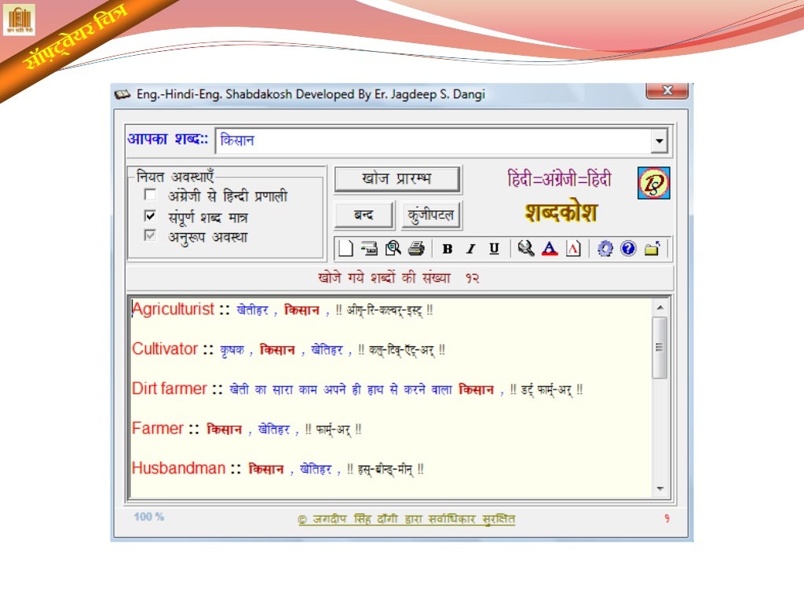Click the yellow folder-up icon
The height and width of the screenshot is (603, 804).
click(652, 249)
